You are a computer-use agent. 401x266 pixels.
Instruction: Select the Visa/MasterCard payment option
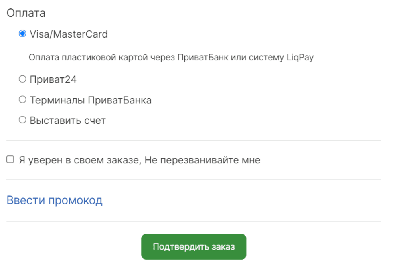click(x=22, y=34)
